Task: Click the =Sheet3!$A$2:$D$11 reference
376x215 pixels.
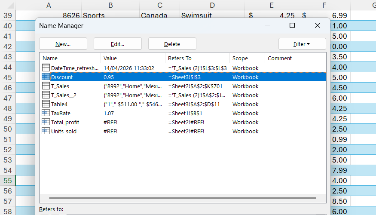Action: tap(194, 104)
